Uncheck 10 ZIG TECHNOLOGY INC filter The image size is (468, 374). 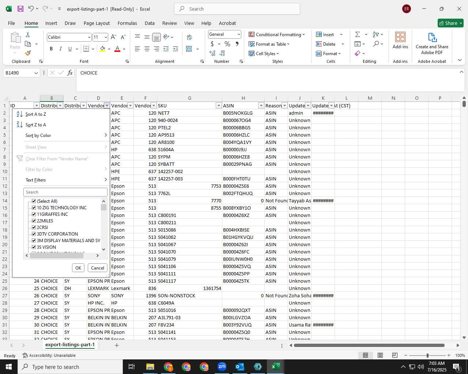coord(34,208)
